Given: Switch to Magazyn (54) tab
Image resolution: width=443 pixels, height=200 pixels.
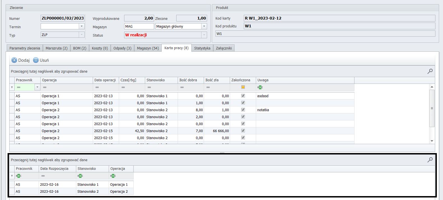Looking at the screenshot, I should click(148, 48).
